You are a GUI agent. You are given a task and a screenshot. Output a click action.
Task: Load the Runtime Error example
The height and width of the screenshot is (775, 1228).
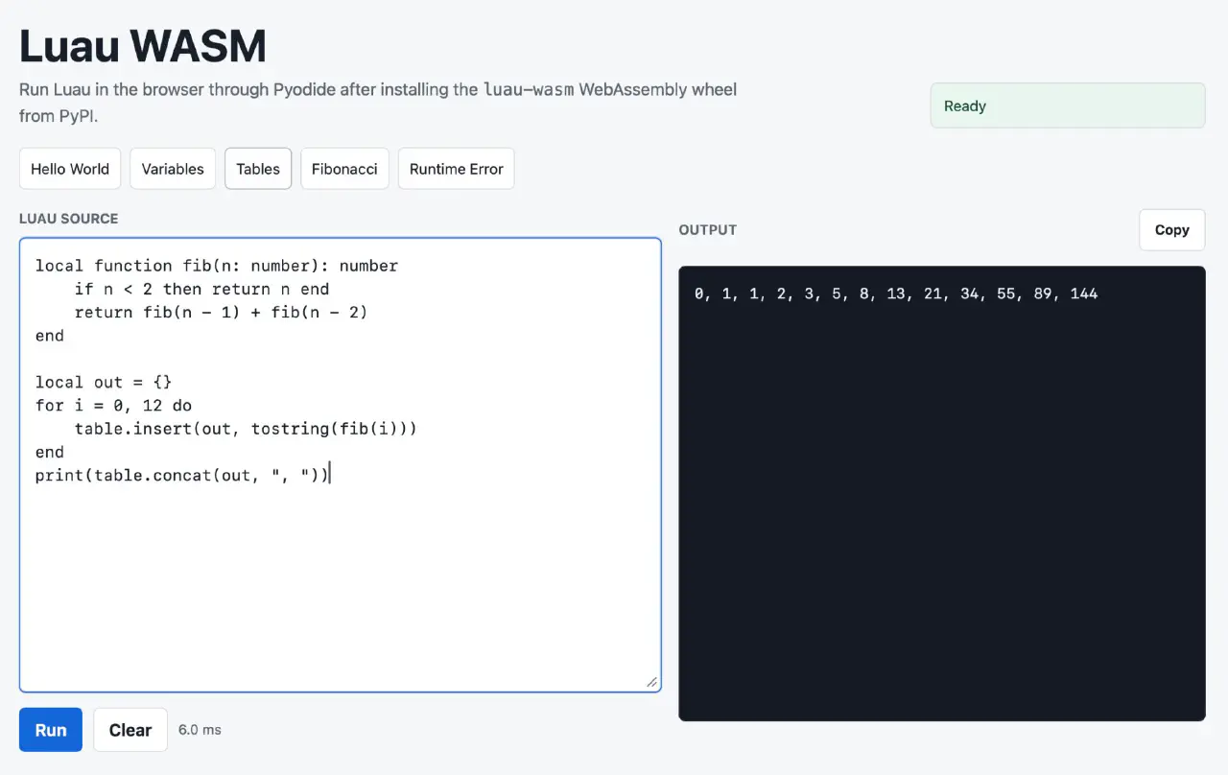click(x=457, y=169)
